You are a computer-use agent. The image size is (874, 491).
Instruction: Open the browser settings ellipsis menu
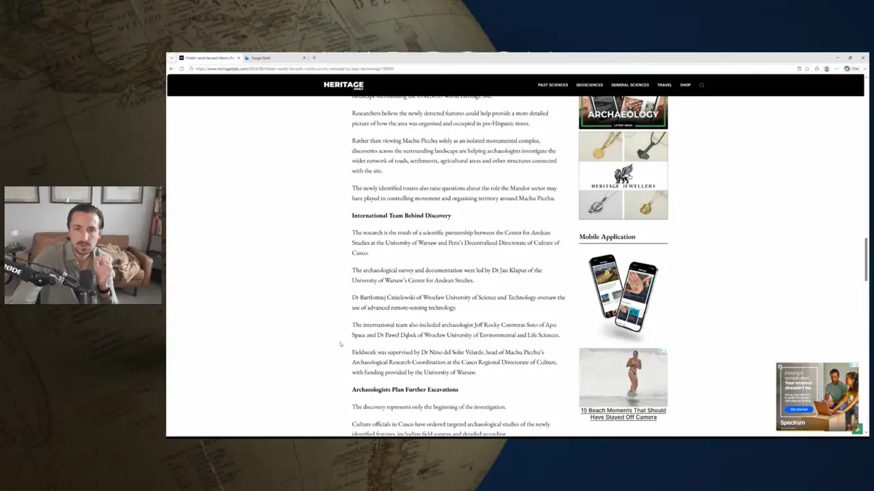click(x=836, y=69)
